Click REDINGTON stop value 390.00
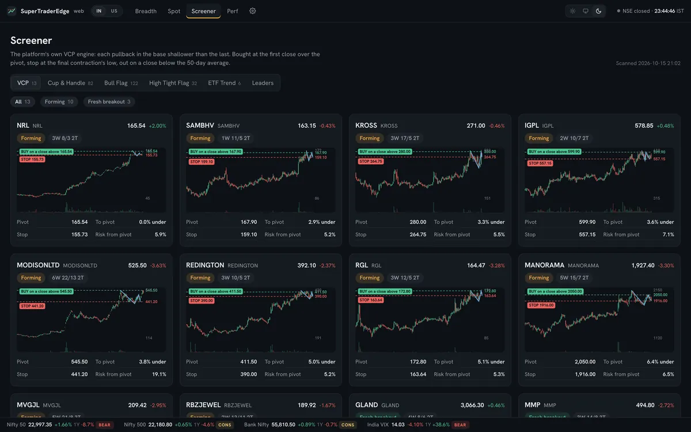The height and width of the screenshot is (432, 691). coord(249,374)
